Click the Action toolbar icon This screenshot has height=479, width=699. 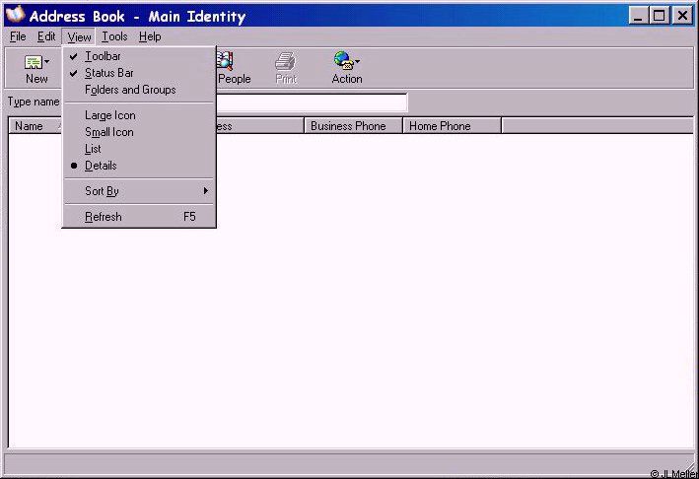tap(343, 61)
